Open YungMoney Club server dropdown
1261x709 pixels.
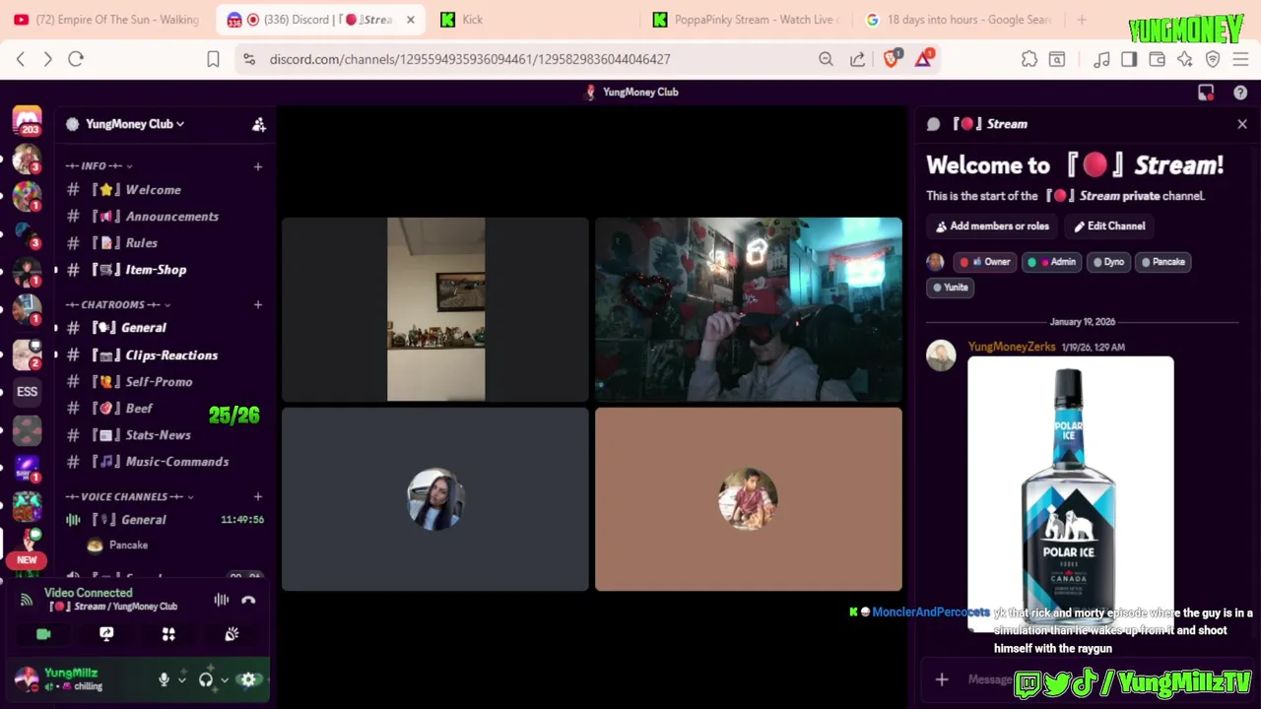point(134,124)
